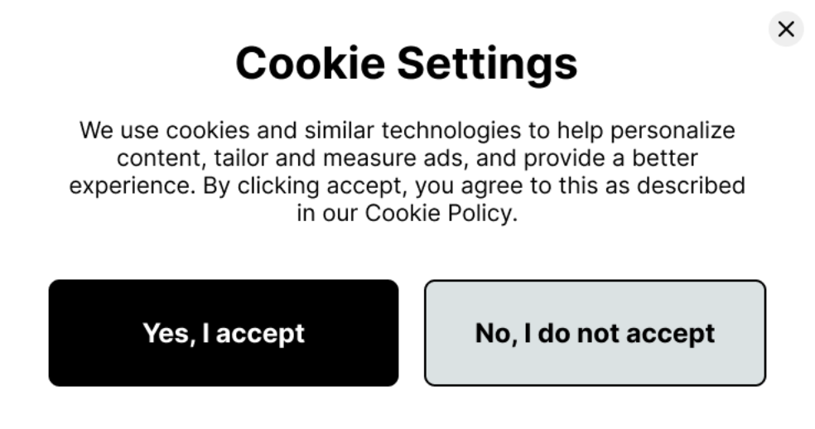
Task: Reject cookie usage
Action: [595, 333]
